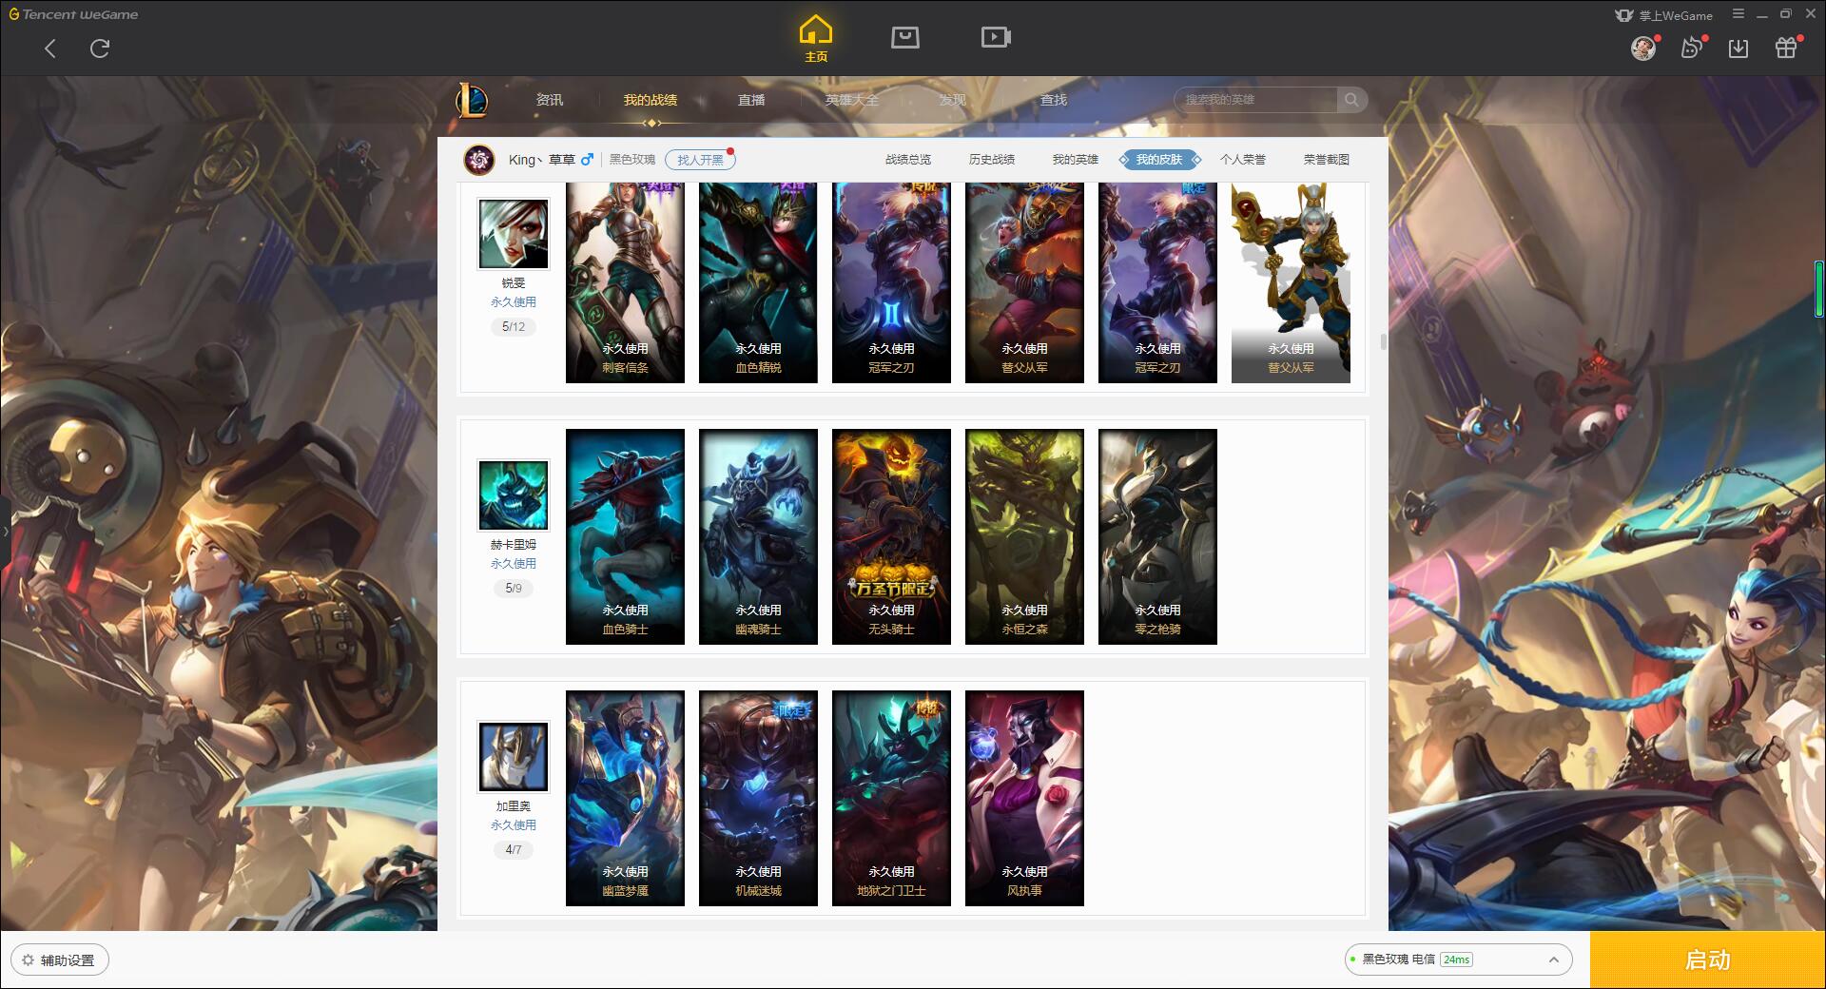The width and height of the screenshot is (1826, 989).
Task: Click the 黑色玫瑰 server name beside username
Action: click(632, 160)
